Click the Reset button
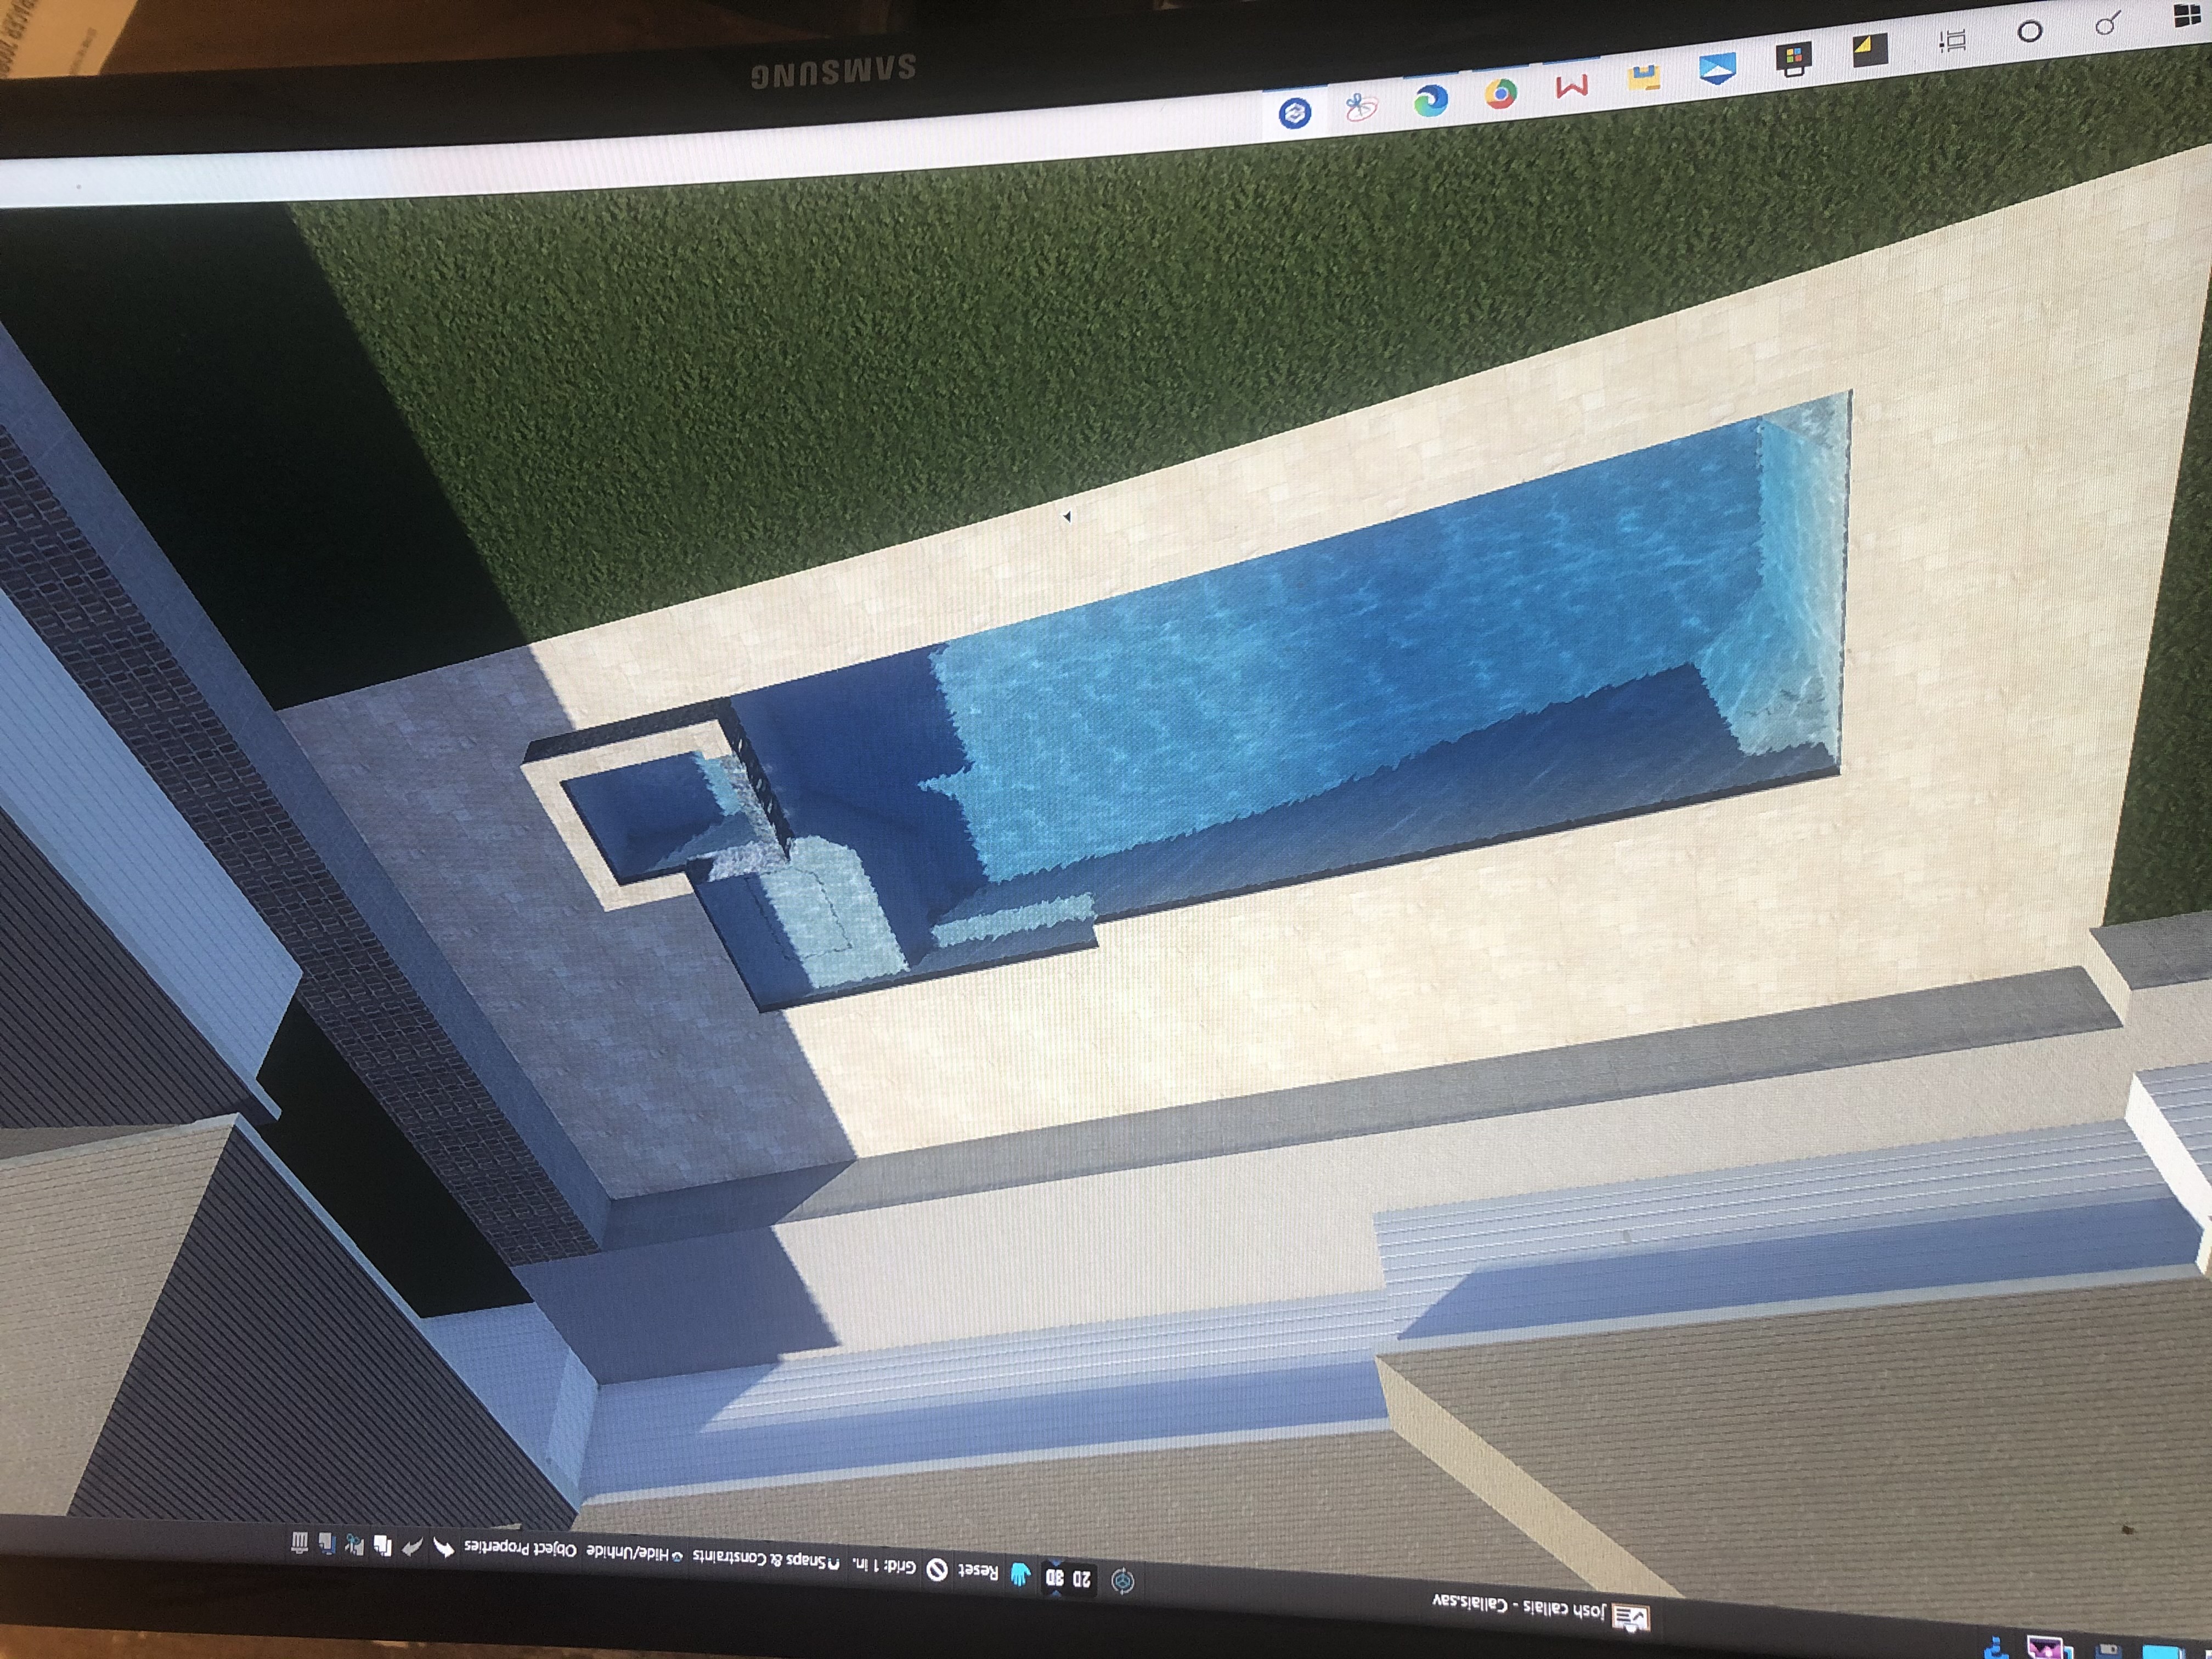The image size is (2212, 1659). (978, 1571)
